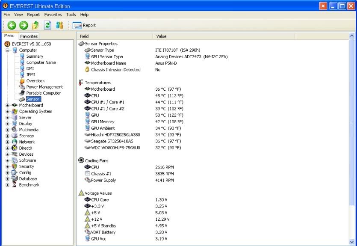Expand the Software tree node
The width and height of the screenshot is (357, 246).
(8, 160)
